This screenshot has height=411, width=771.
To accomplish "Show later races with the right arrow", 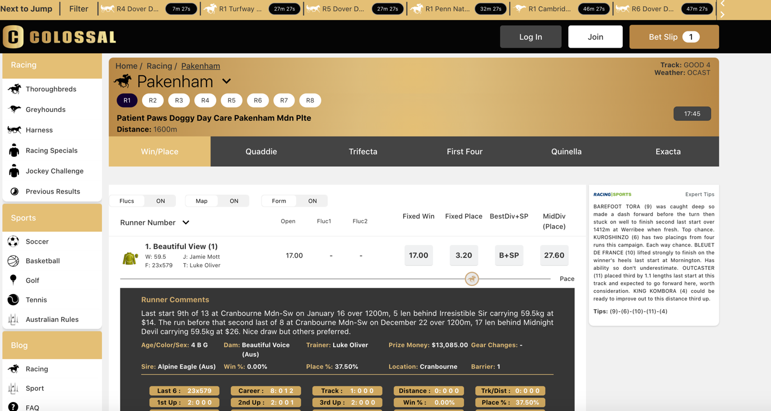I will pyautogui.click(x=723, y=14).
